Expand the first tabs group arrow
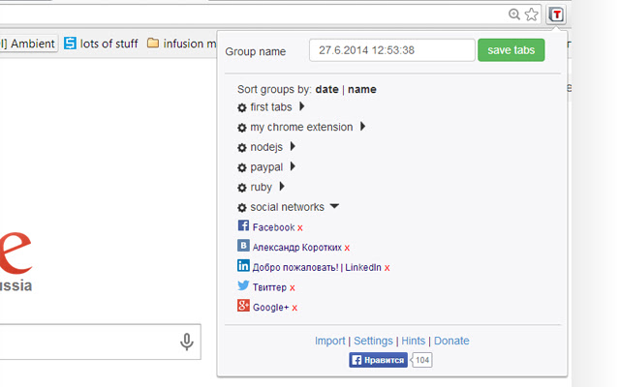 [302, 106]
